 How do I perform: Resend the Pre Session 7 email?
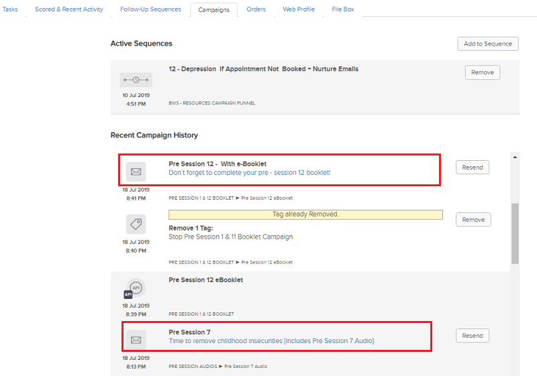(472, 336)
